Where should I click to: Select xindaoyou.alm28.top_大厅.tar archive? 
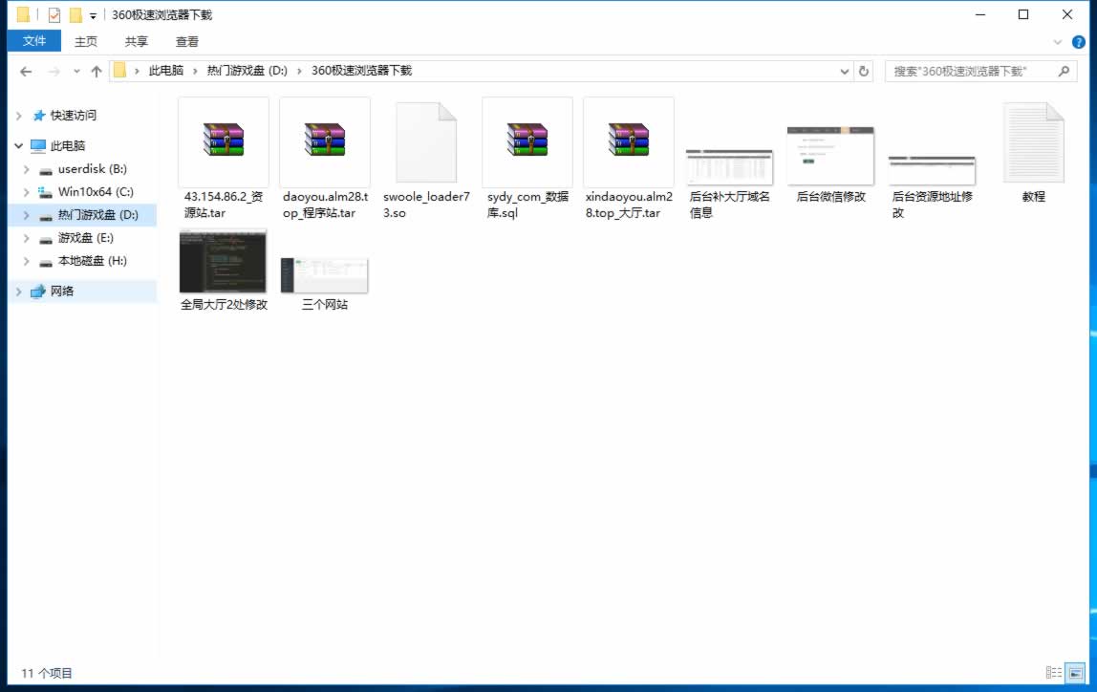(x=629, y=141)
